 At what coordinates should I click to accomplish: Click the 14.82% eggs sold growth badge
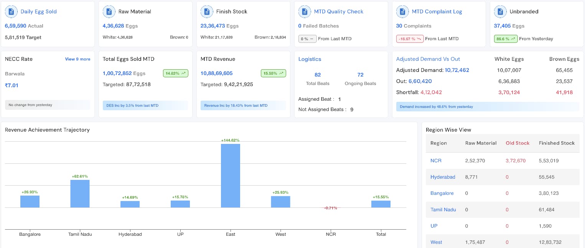(x=176, y=73)
